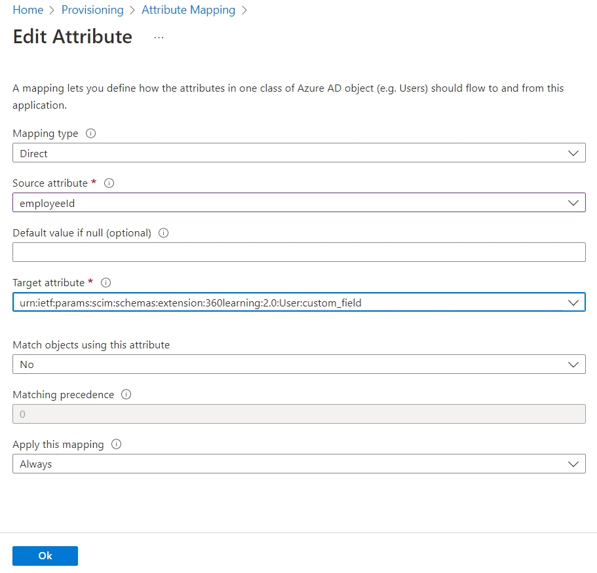Click the grayed-out Matching precedence field
The image size is (597, 573).
[299, 413]
